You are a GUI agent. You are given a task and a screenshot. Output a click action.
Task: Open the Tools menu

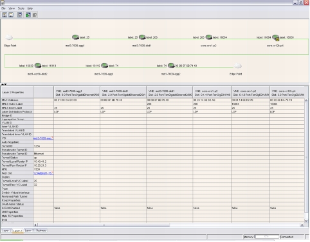(21, 8)
